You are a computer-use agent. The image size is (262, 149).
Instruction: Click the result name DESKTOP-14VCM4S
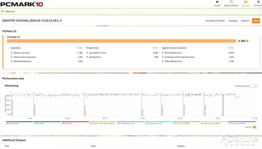click(30, 20)
